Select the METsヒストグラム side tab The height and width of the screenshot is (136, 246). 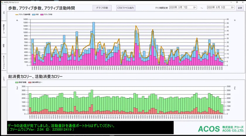4,62
